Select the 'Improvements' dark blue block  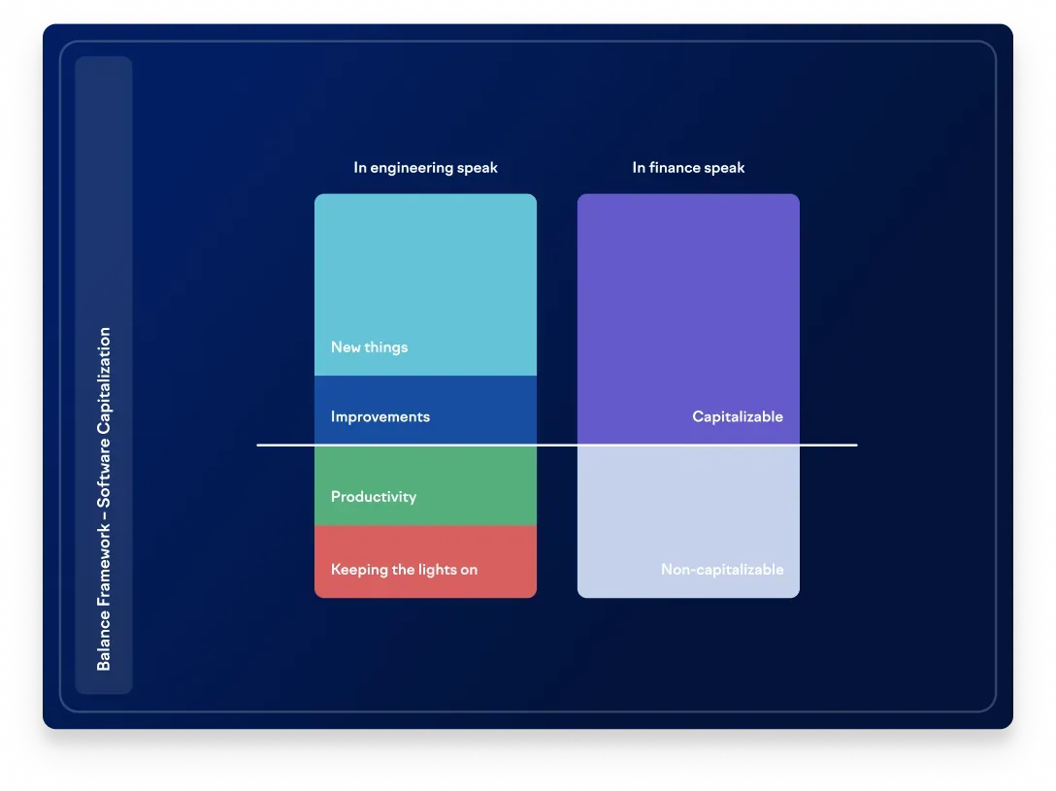426,410
